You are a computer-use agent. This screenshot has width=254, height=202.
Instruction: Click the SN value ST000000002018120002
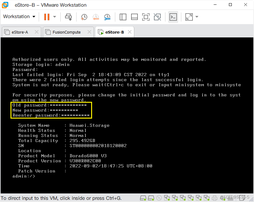click(98, 146)
